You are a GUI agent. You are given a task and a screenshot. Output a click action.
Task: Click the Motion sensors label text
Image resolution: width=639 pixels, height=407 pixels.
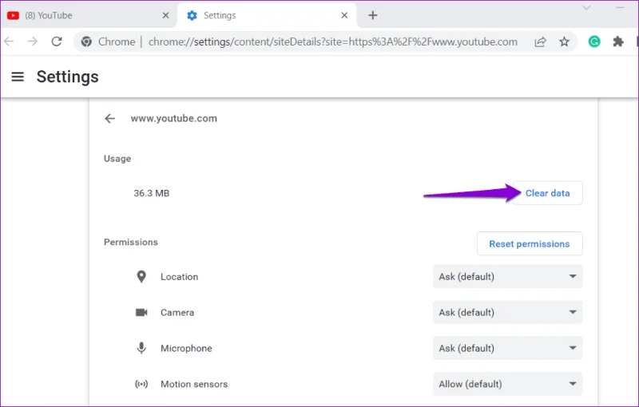194,384
